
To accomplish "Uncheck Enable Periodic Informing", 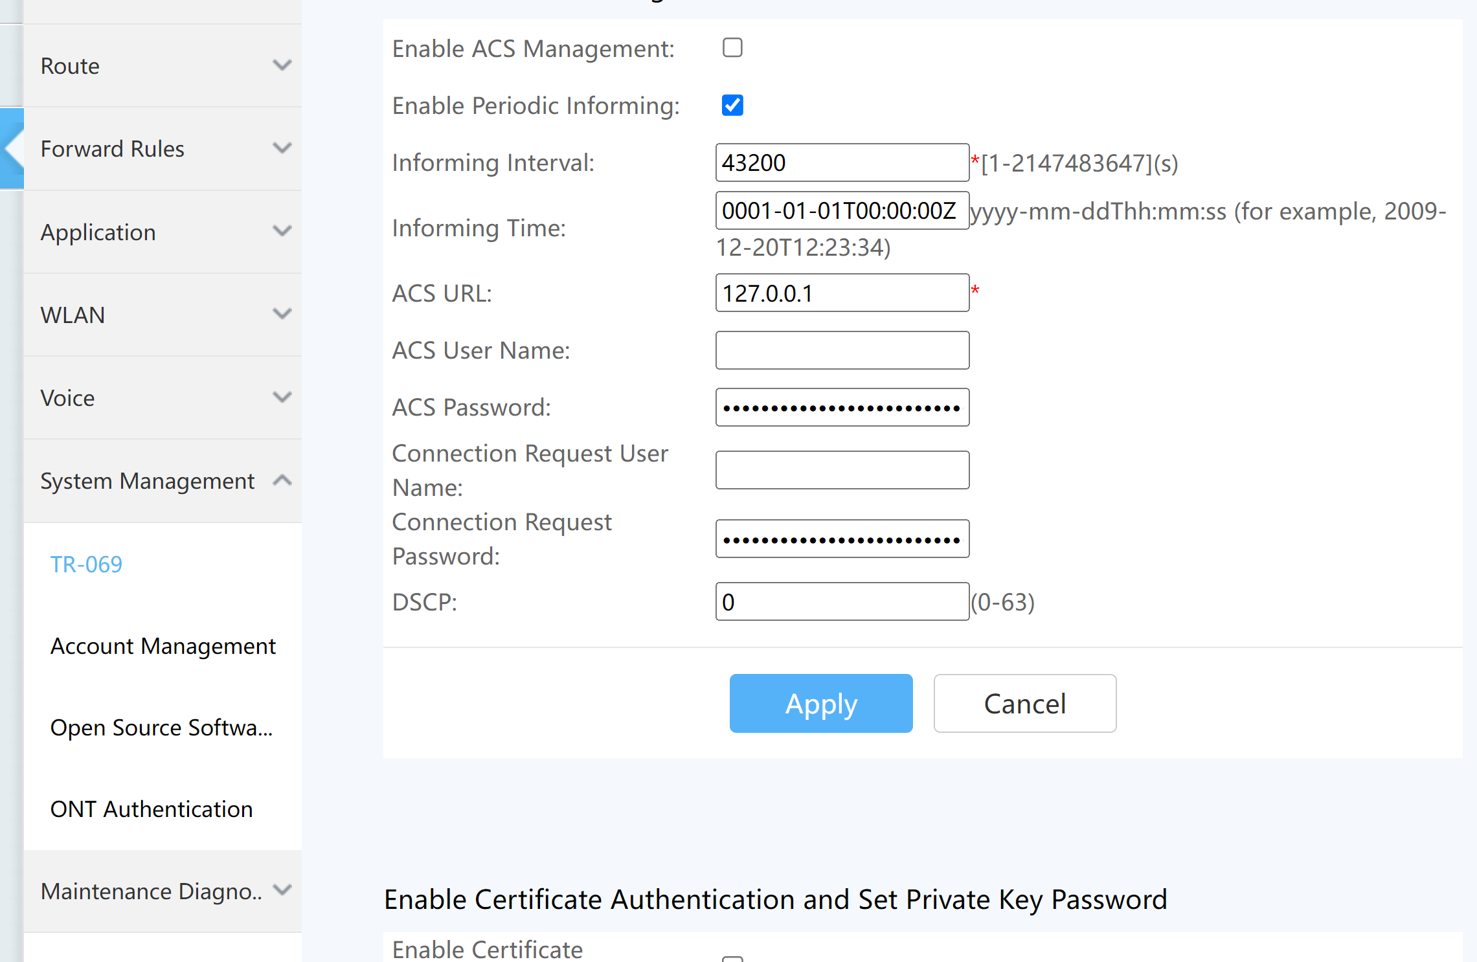I will 732,106.
